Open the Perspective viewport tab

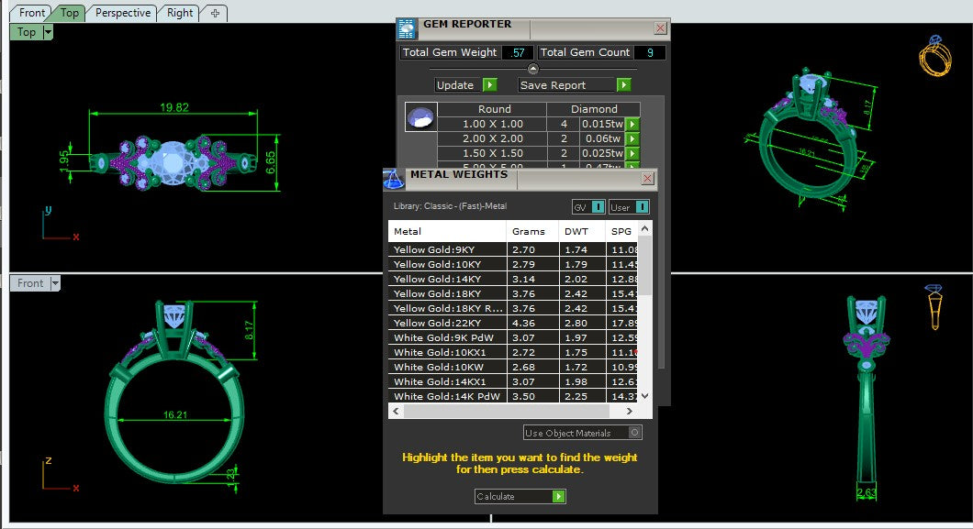coord(122,13)
